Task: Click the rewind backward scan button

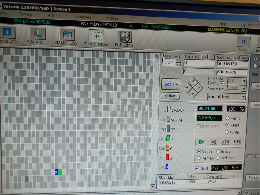Action: [213, 142]
